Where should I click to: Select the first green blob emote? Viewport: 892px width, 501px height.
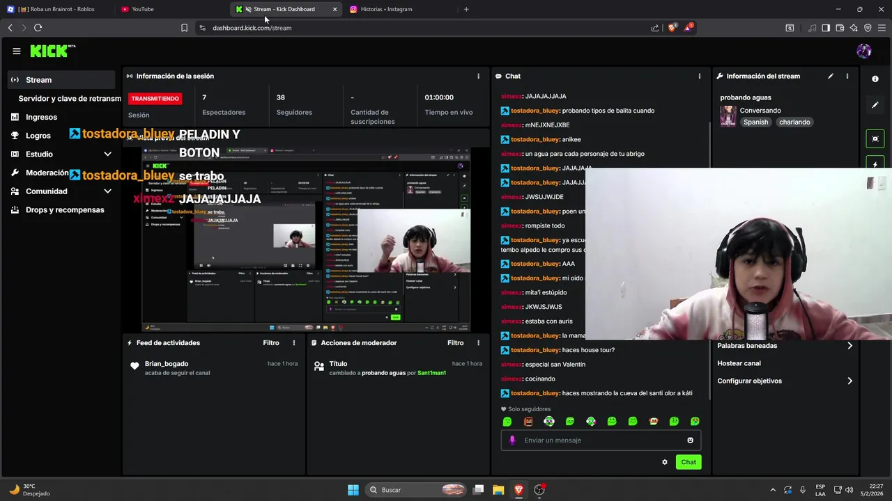(507, 421)
